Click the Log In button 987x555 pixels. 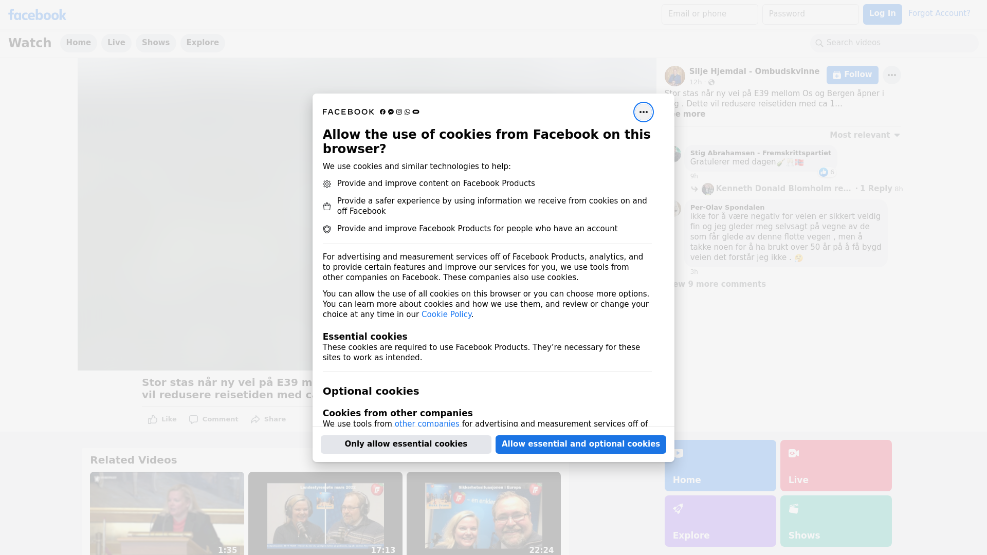click(x=882, y=14)
